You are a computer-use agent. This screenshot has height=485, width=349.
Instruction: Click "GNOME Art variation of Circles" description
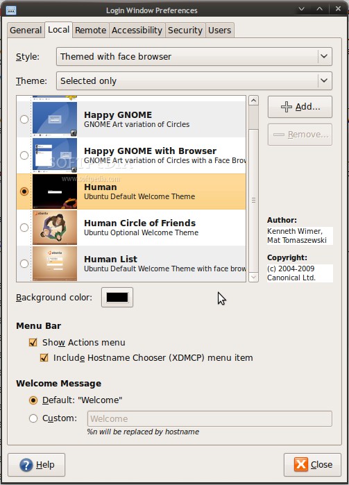[x=137, y=124]
